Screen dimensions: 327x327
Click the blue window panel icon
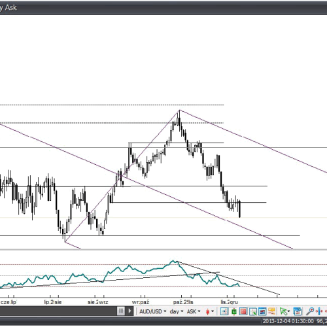point(262,311)
